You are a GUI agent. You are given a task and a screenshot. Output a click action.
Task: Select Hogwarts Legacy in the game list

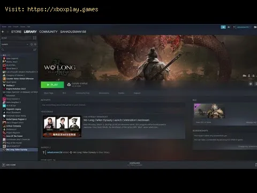[13, 109]
